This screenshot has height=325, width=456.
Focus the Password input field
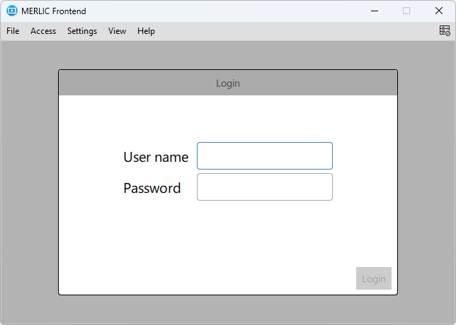pos(264,187)
